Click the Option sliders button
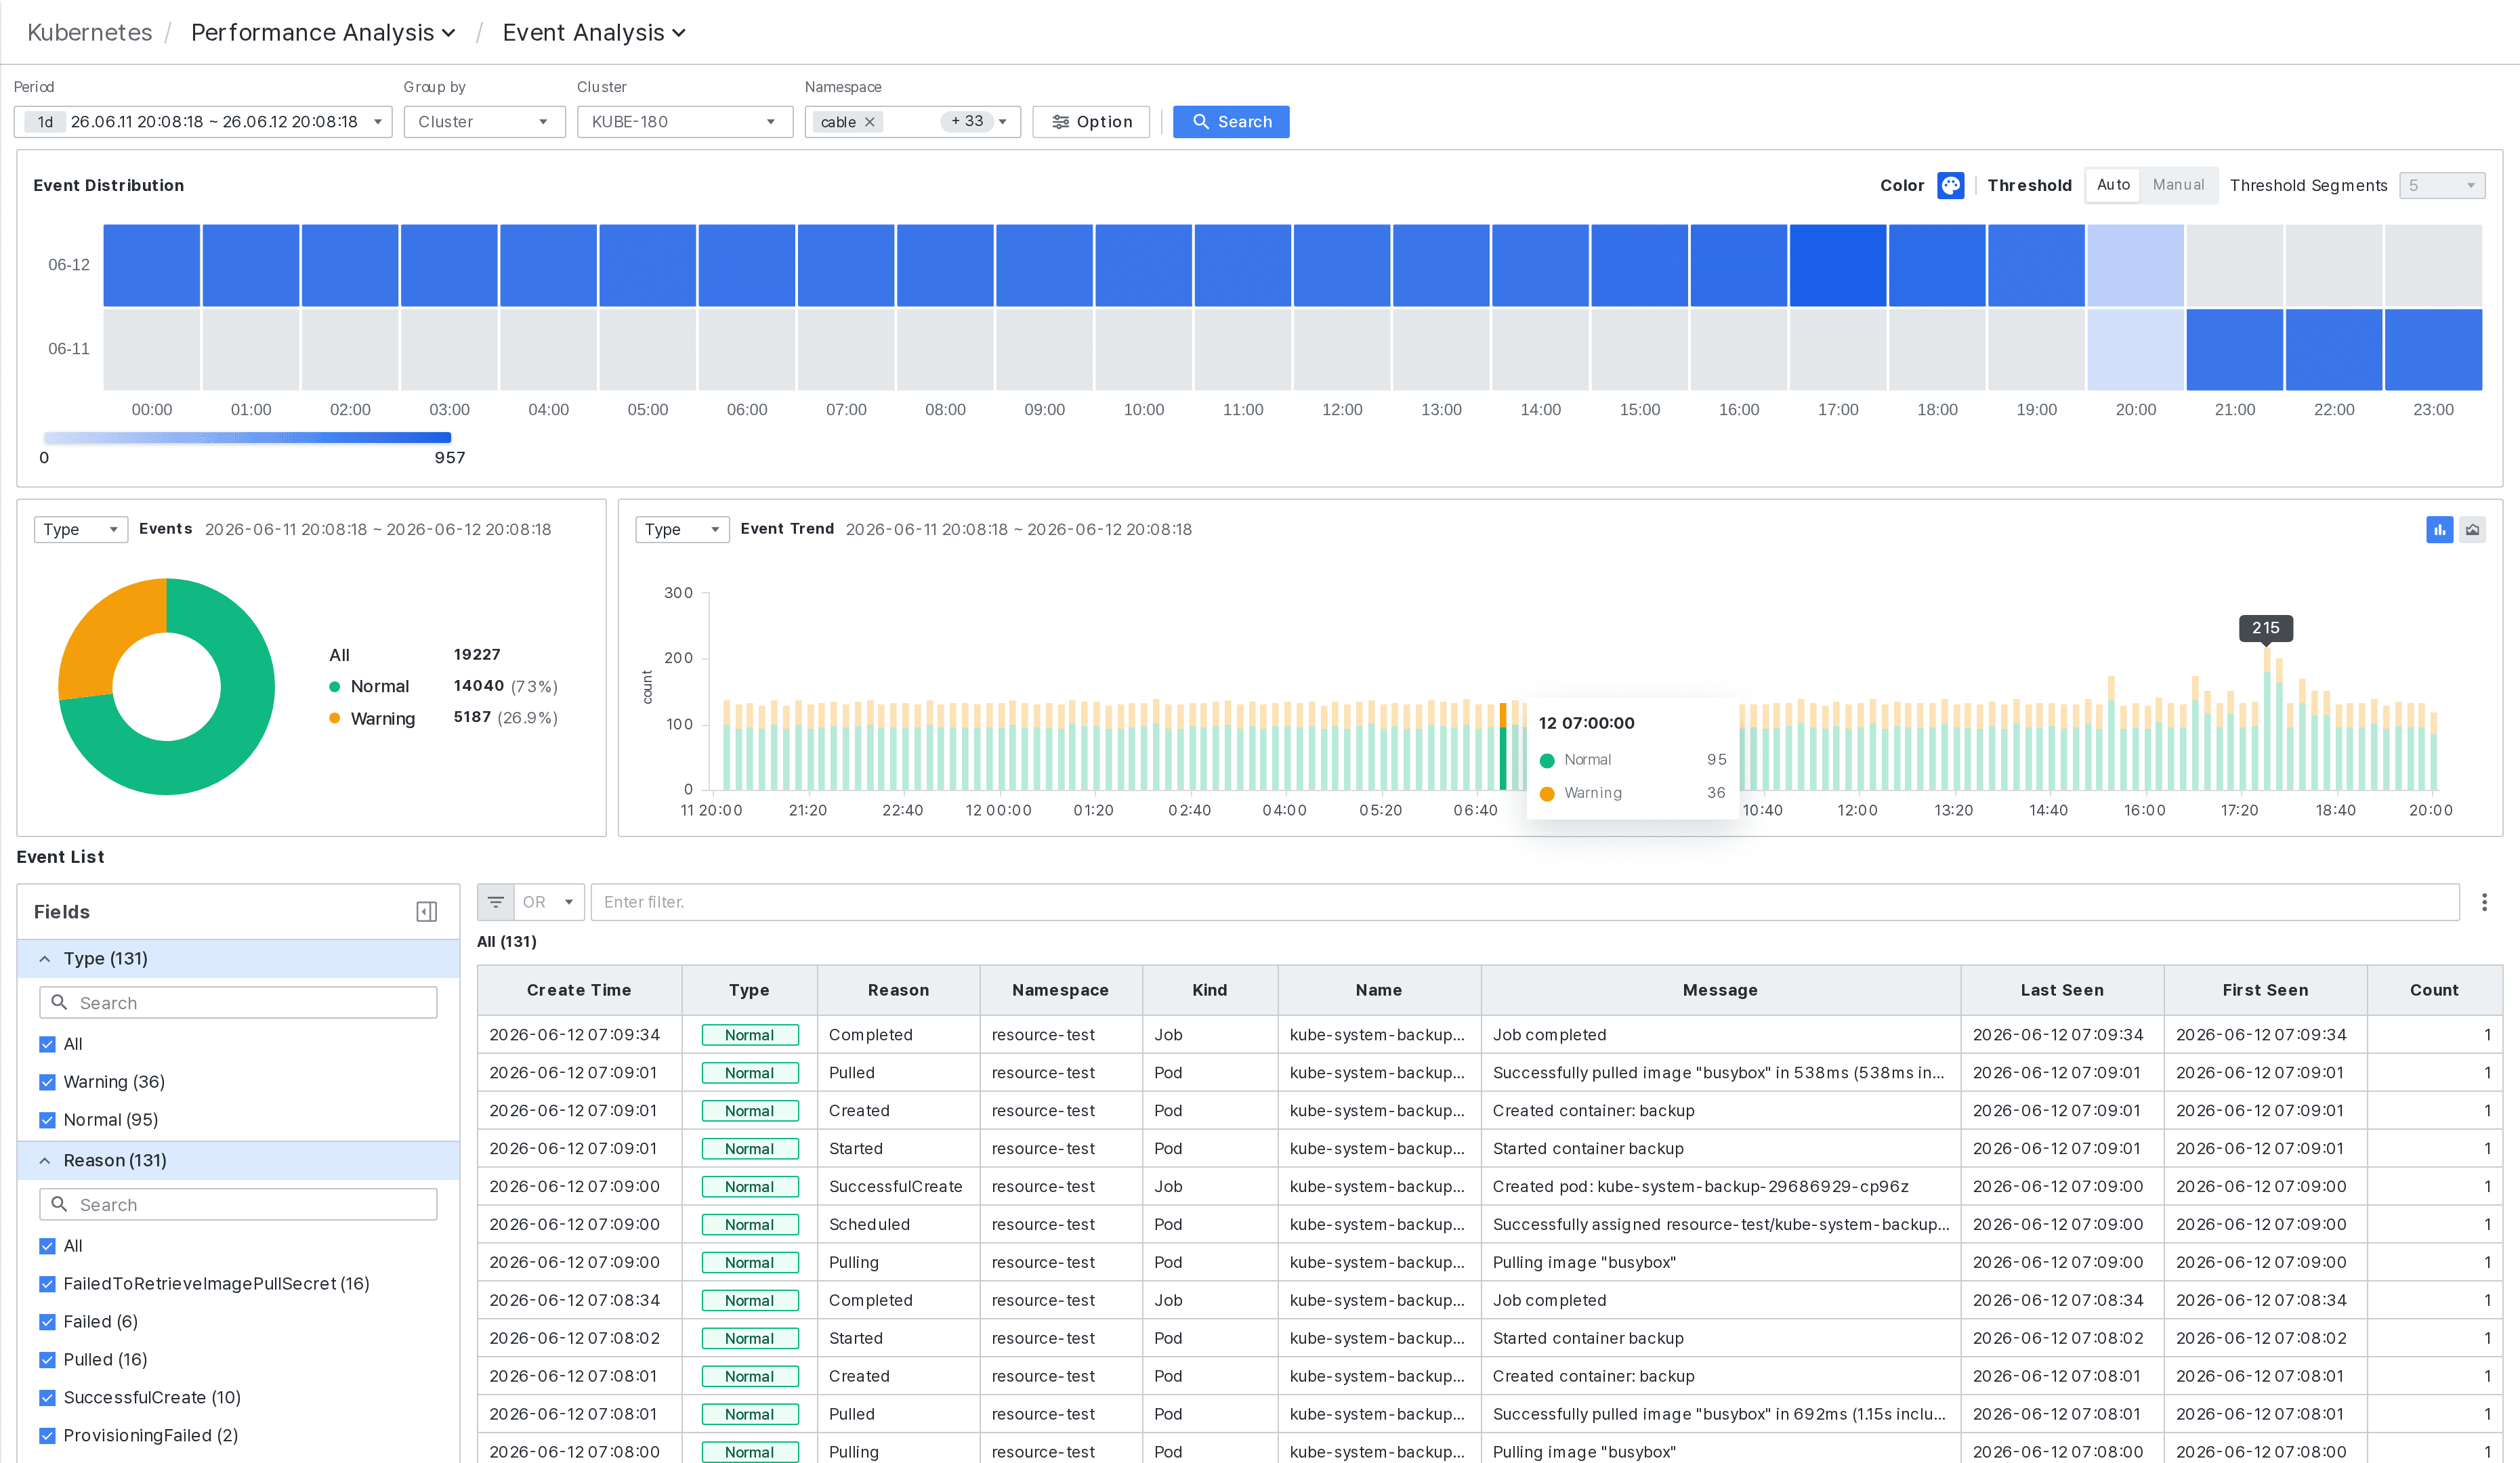This screenshot has height=1463, width=2520. pyautogui.click(x=1091, y=122)
